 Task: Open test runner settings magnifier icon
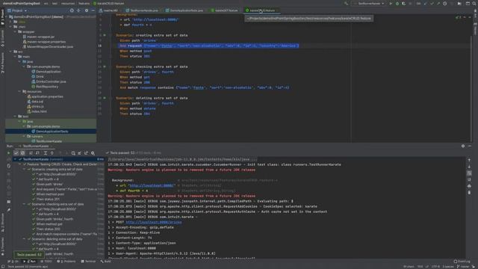click(93, 153)
